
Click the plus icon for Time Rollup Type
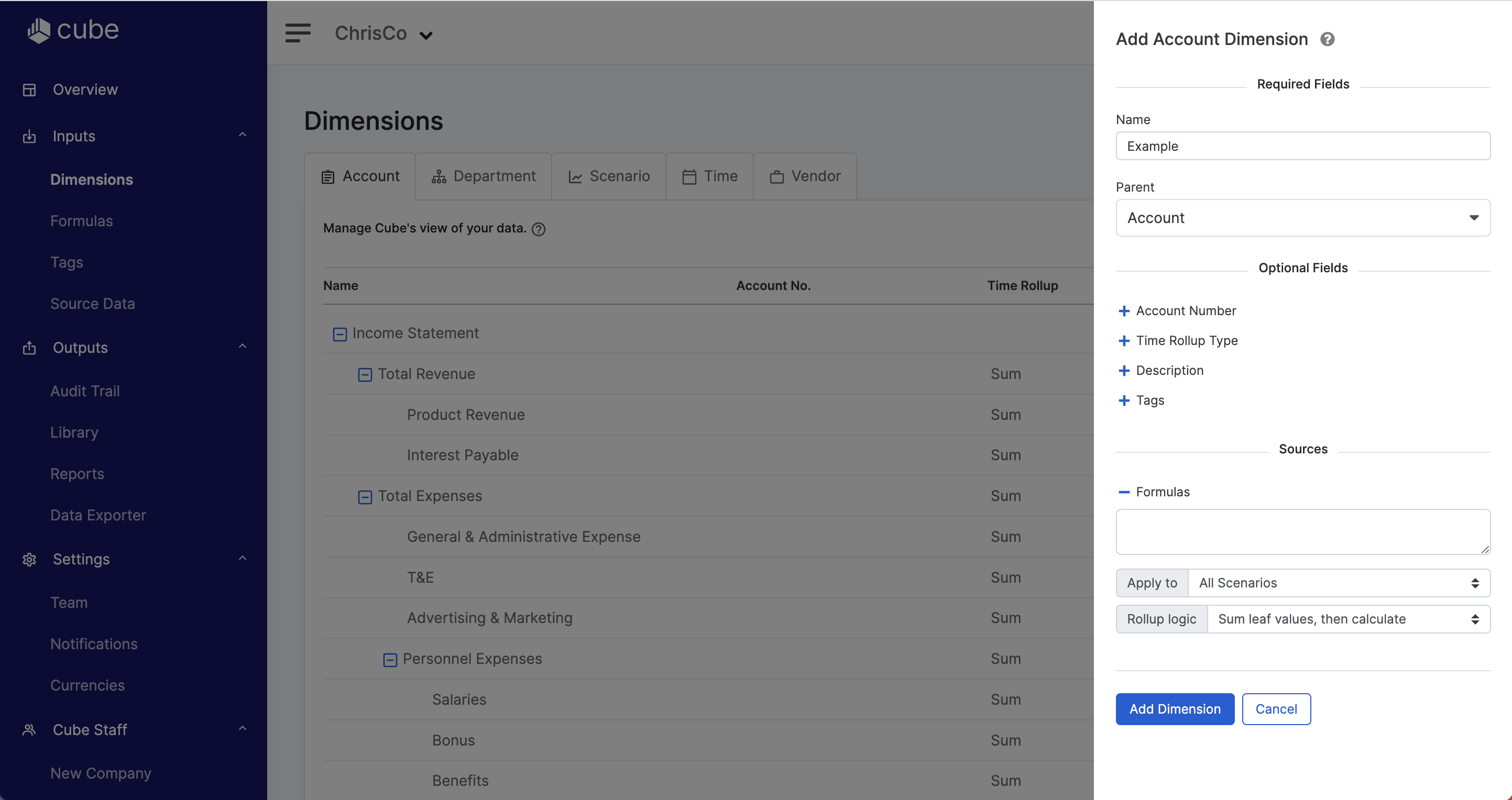[1123, 341]
